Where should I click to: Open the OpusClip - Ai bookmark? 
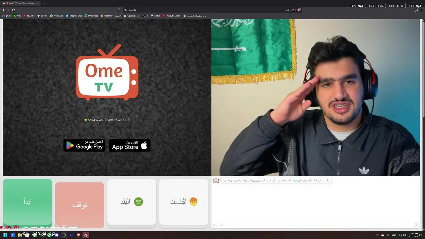[131, 16]
